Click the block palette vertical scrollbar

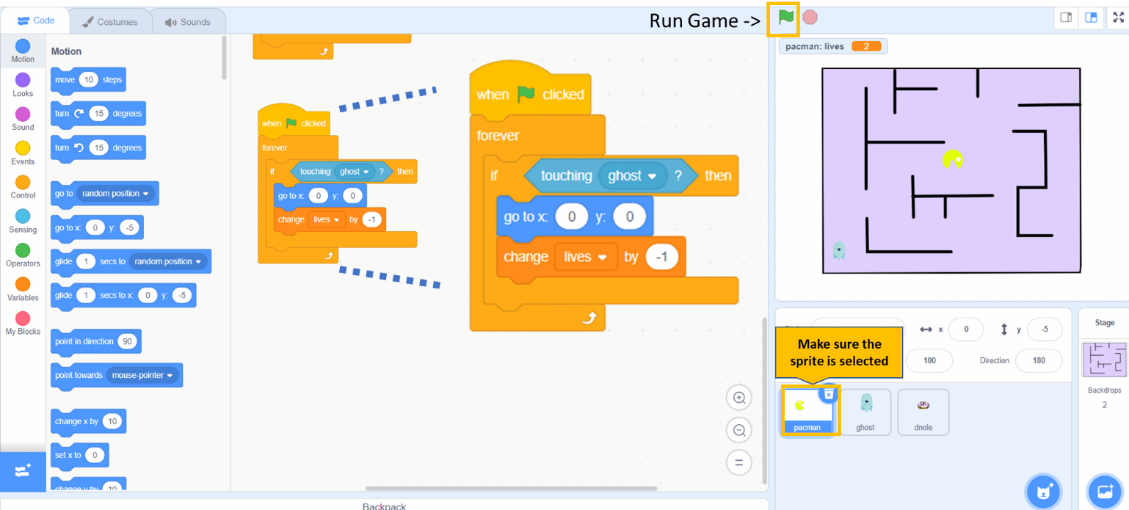coord(223,59)
